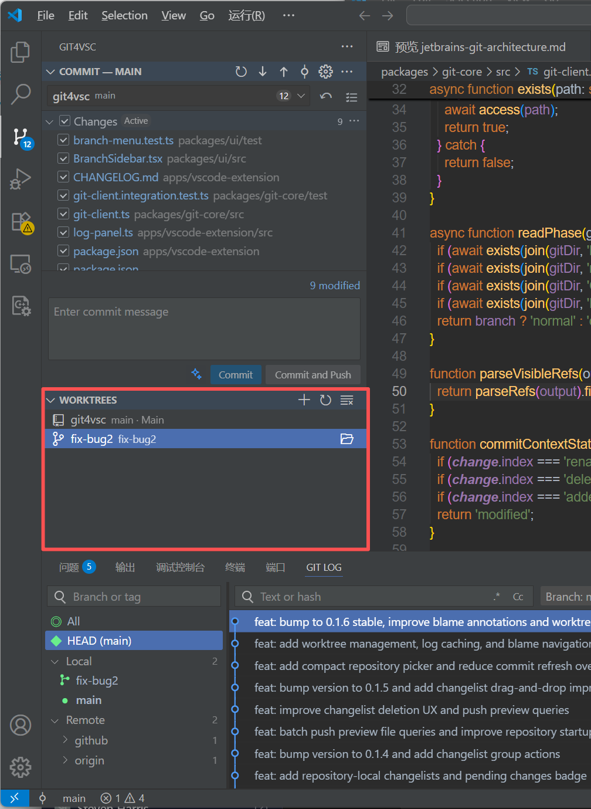Go back with the left arrow navigation
The image size is (591, 809).
pyautogui.click(x=365, y=16)
